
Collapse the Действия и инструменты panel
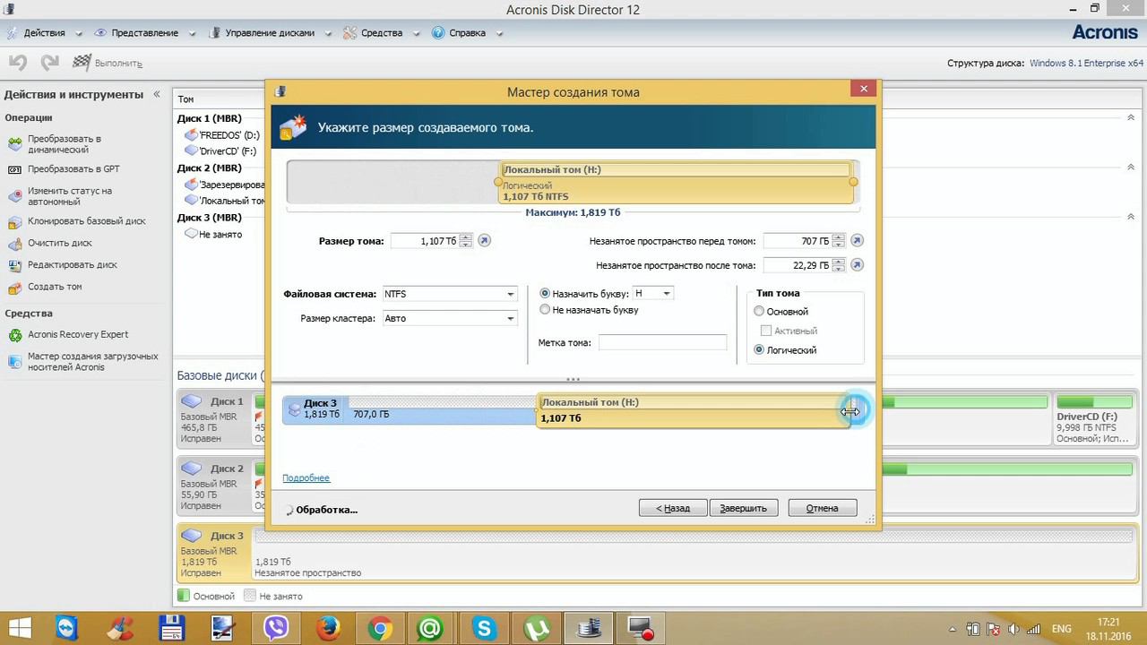pyautogui.click(x=157, y=94)
